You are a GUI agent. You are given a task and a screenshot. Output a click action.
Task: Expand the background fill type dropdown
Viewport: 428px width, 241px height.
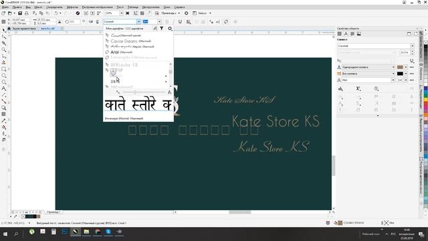(393, 74)
